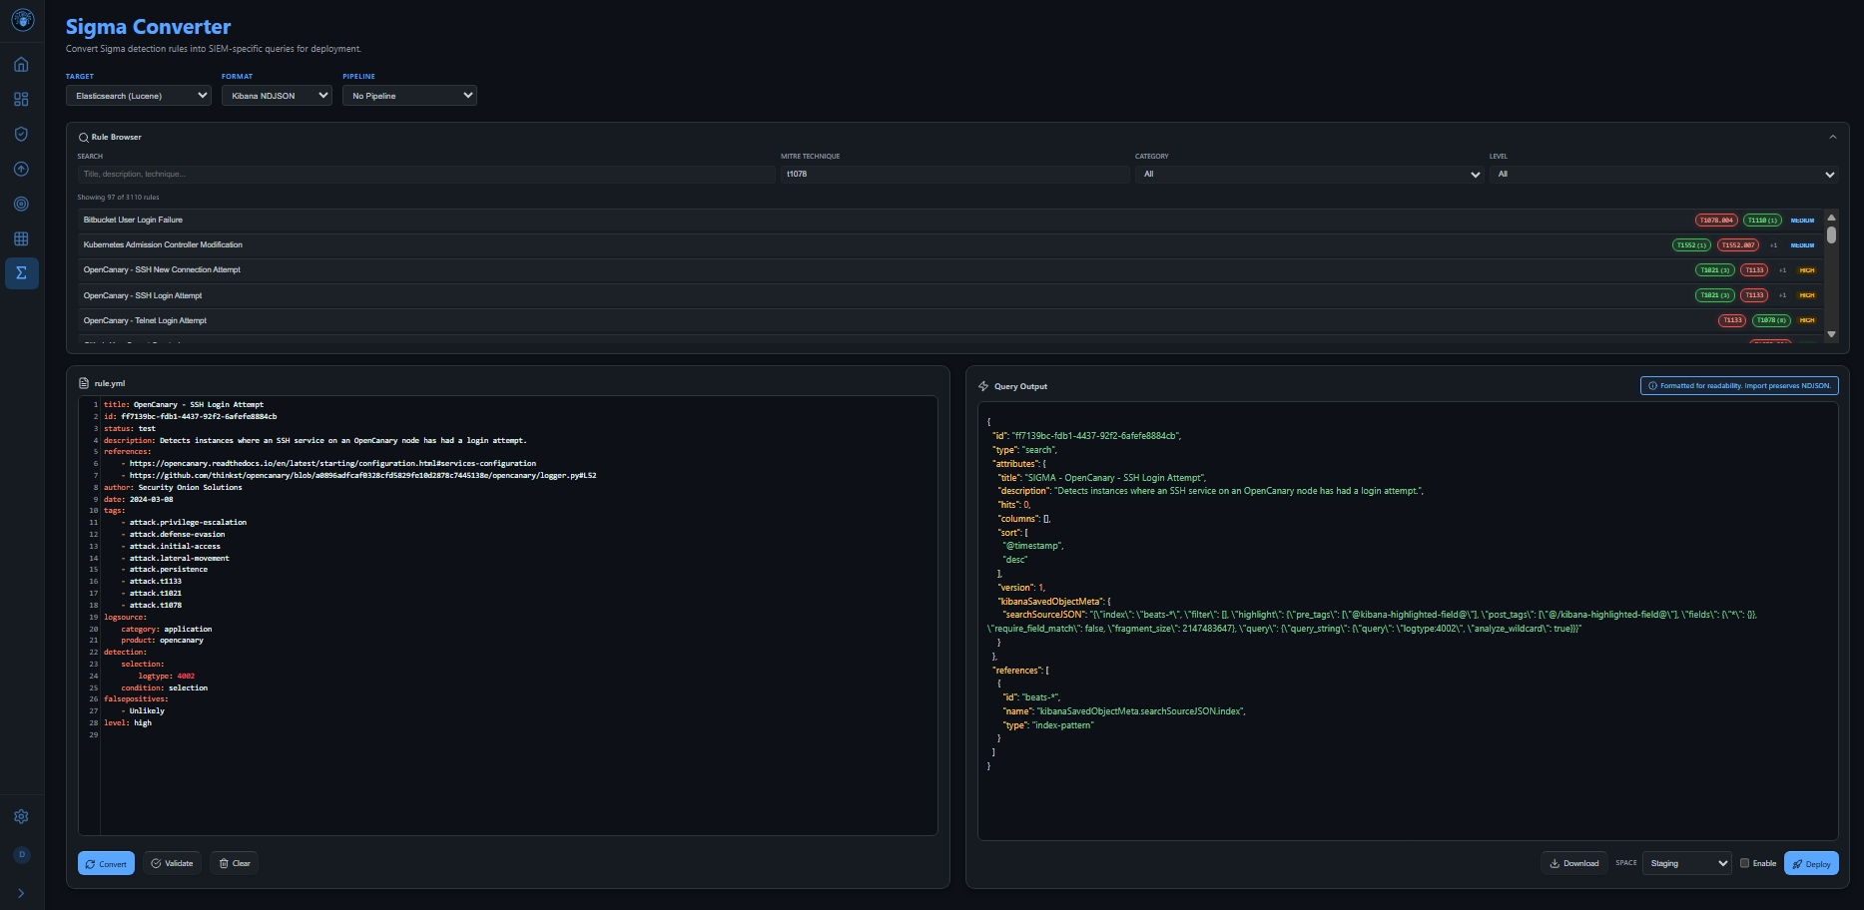Open the Space dropdown set to Staging
The height and width of the screenshot is (910, 1864).
click(1687, 864)
